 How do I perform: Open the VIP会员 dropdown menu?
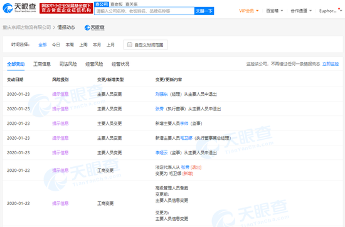click(x=248, y=11)
